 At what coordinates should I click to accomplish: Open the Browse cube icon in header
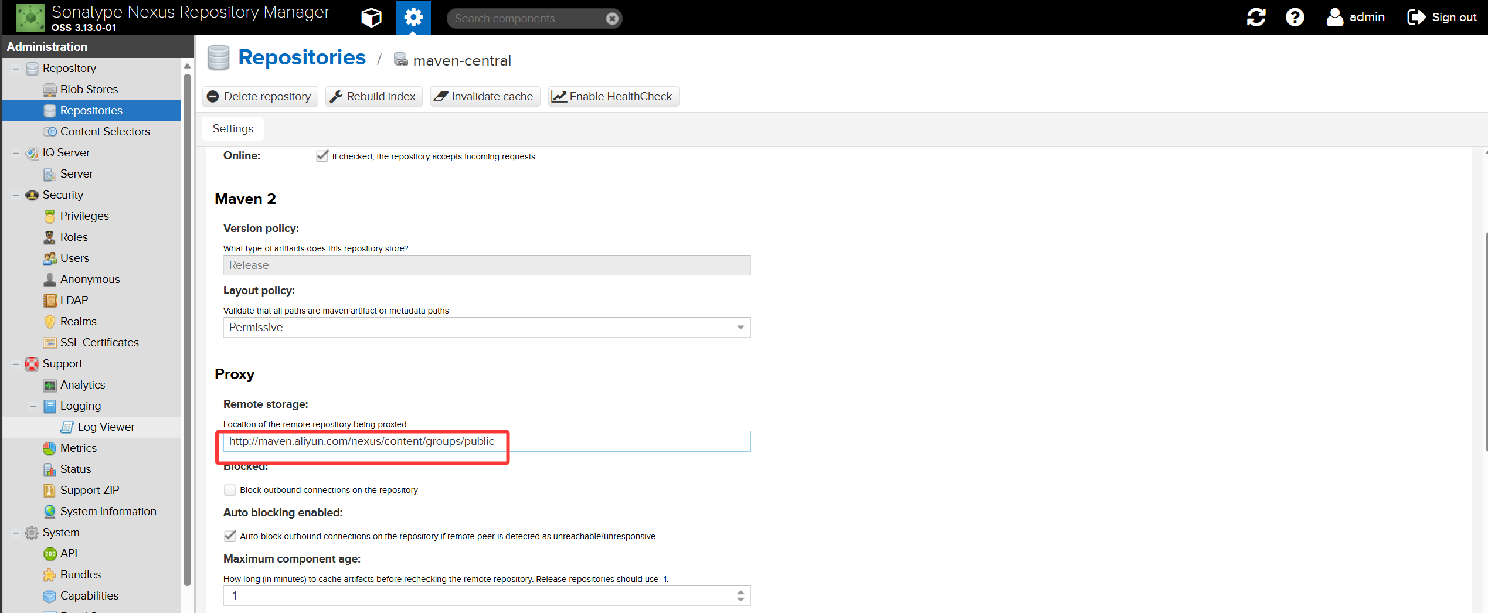coord(371,18)
